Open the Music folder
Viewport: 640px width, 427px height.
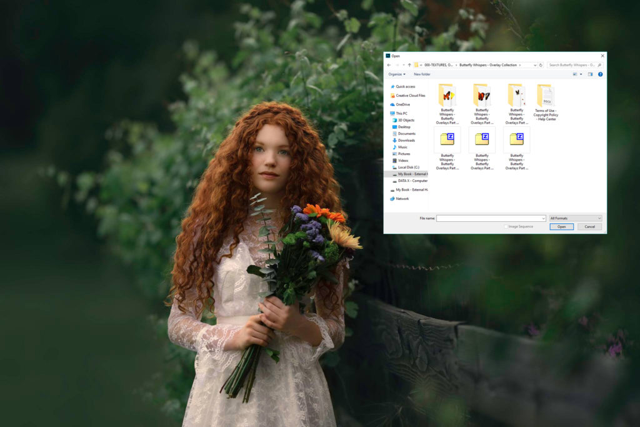click(x=400, y=148)
